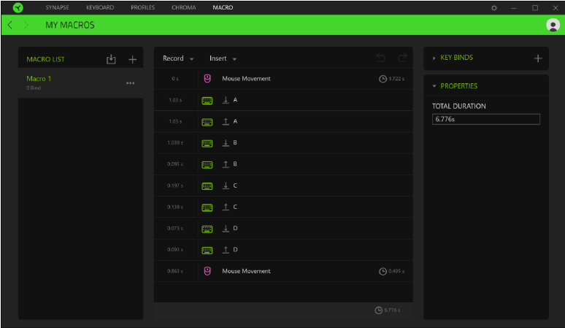Click the 0 s delay value

pyautogui.click(x=175, y=79)
